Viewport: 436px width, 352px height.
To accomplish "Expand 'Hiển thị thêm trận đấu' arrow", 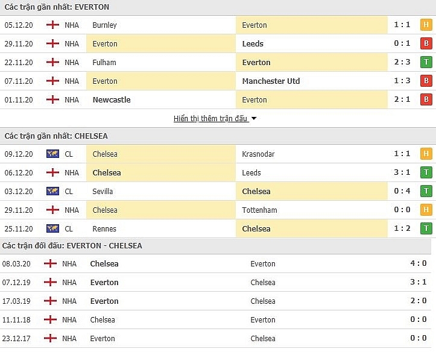I will tap(254, 119).
